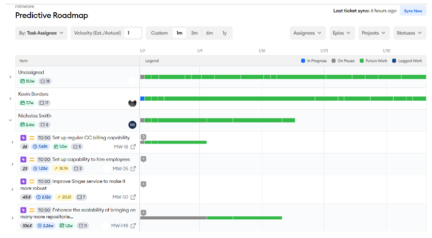Open Projects filter dropdown

(x=374, y=33)
